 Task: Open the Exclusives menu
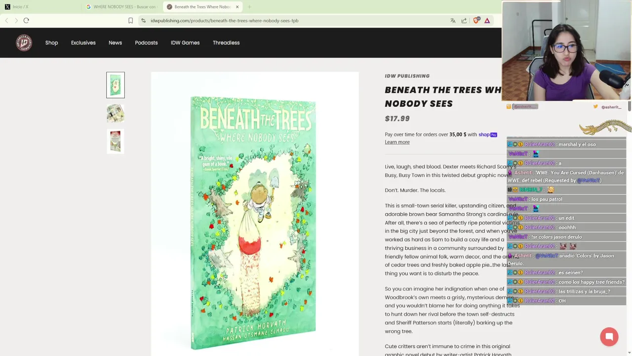coord(83,43)
